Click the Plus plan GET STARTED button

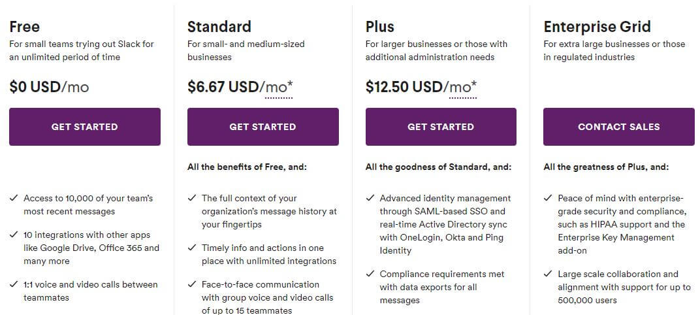441,126
